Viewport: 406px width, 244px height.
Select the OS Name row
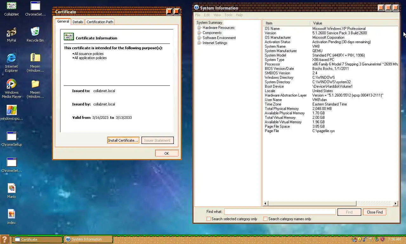(331, 29)
